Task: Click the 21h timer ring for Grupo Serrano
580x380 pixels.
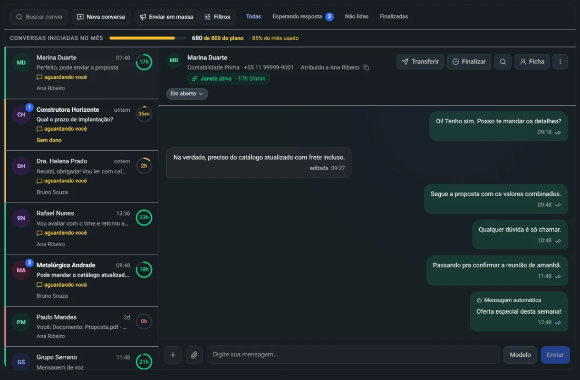Action: point(144,362)
